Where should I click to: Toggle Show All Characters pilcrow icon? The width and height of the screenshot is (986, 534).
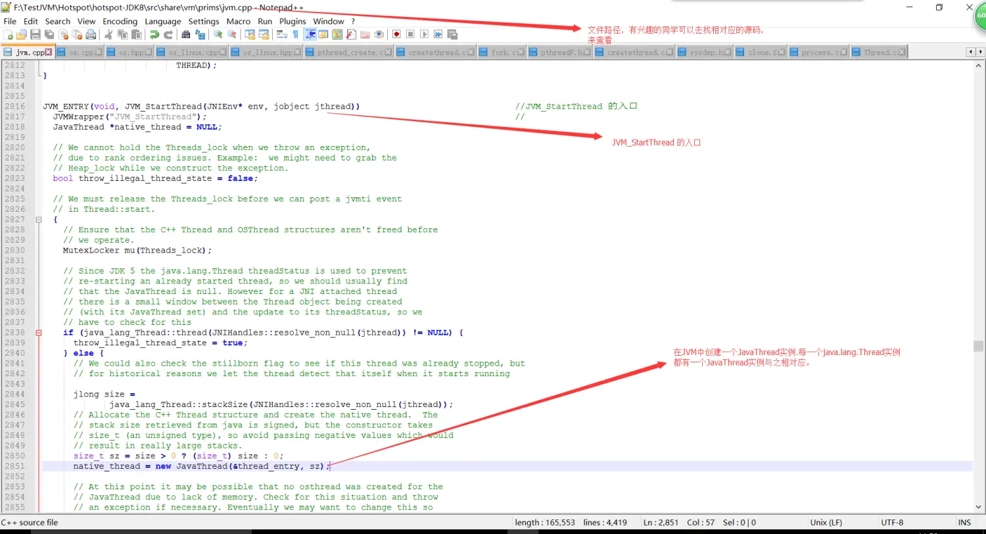pyautogui.click(x=295, y=34)
